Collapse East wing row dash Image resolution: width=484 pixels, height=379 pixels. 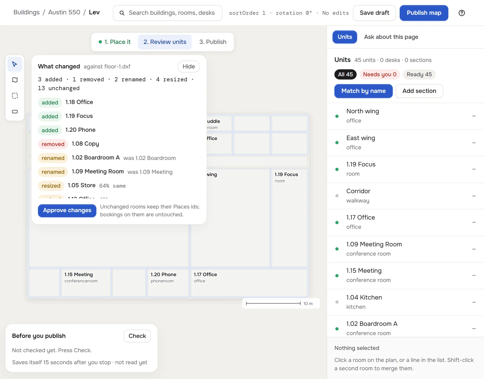point(474,143)
